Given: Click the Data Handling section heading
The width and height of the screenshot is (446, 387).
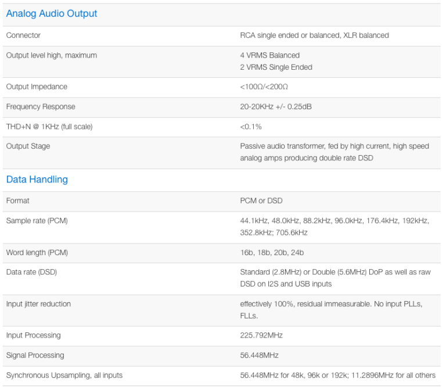Looking at the screenshot, I should pos(37,180).
